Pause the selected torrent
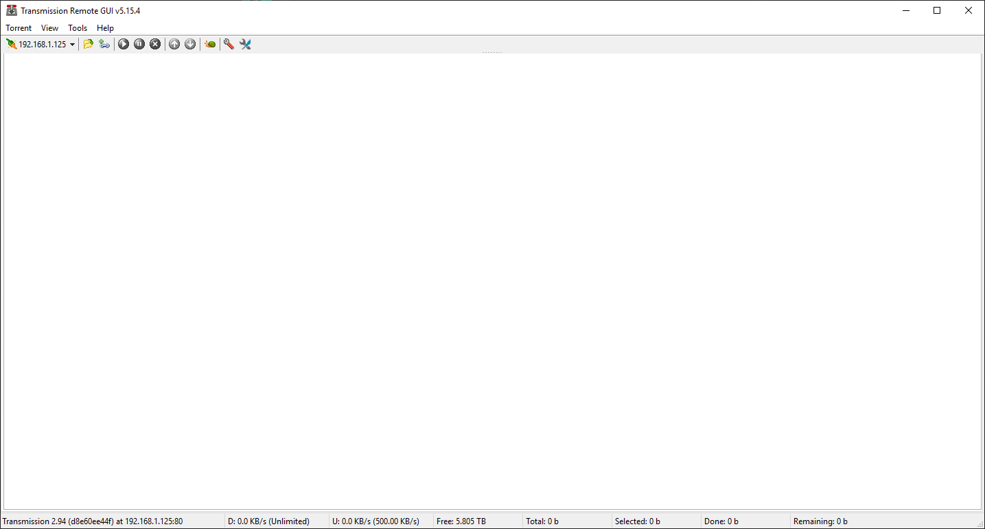This screenshot has height=529, width=985. [x=139, y=43]
